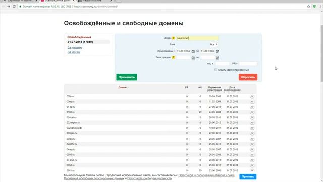
Task: Show domains released За неделю
Action: tap(75, 48)
